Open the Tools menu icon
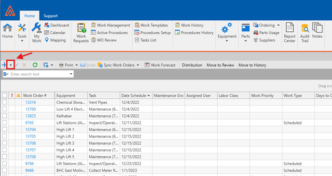 pos(22,28)
